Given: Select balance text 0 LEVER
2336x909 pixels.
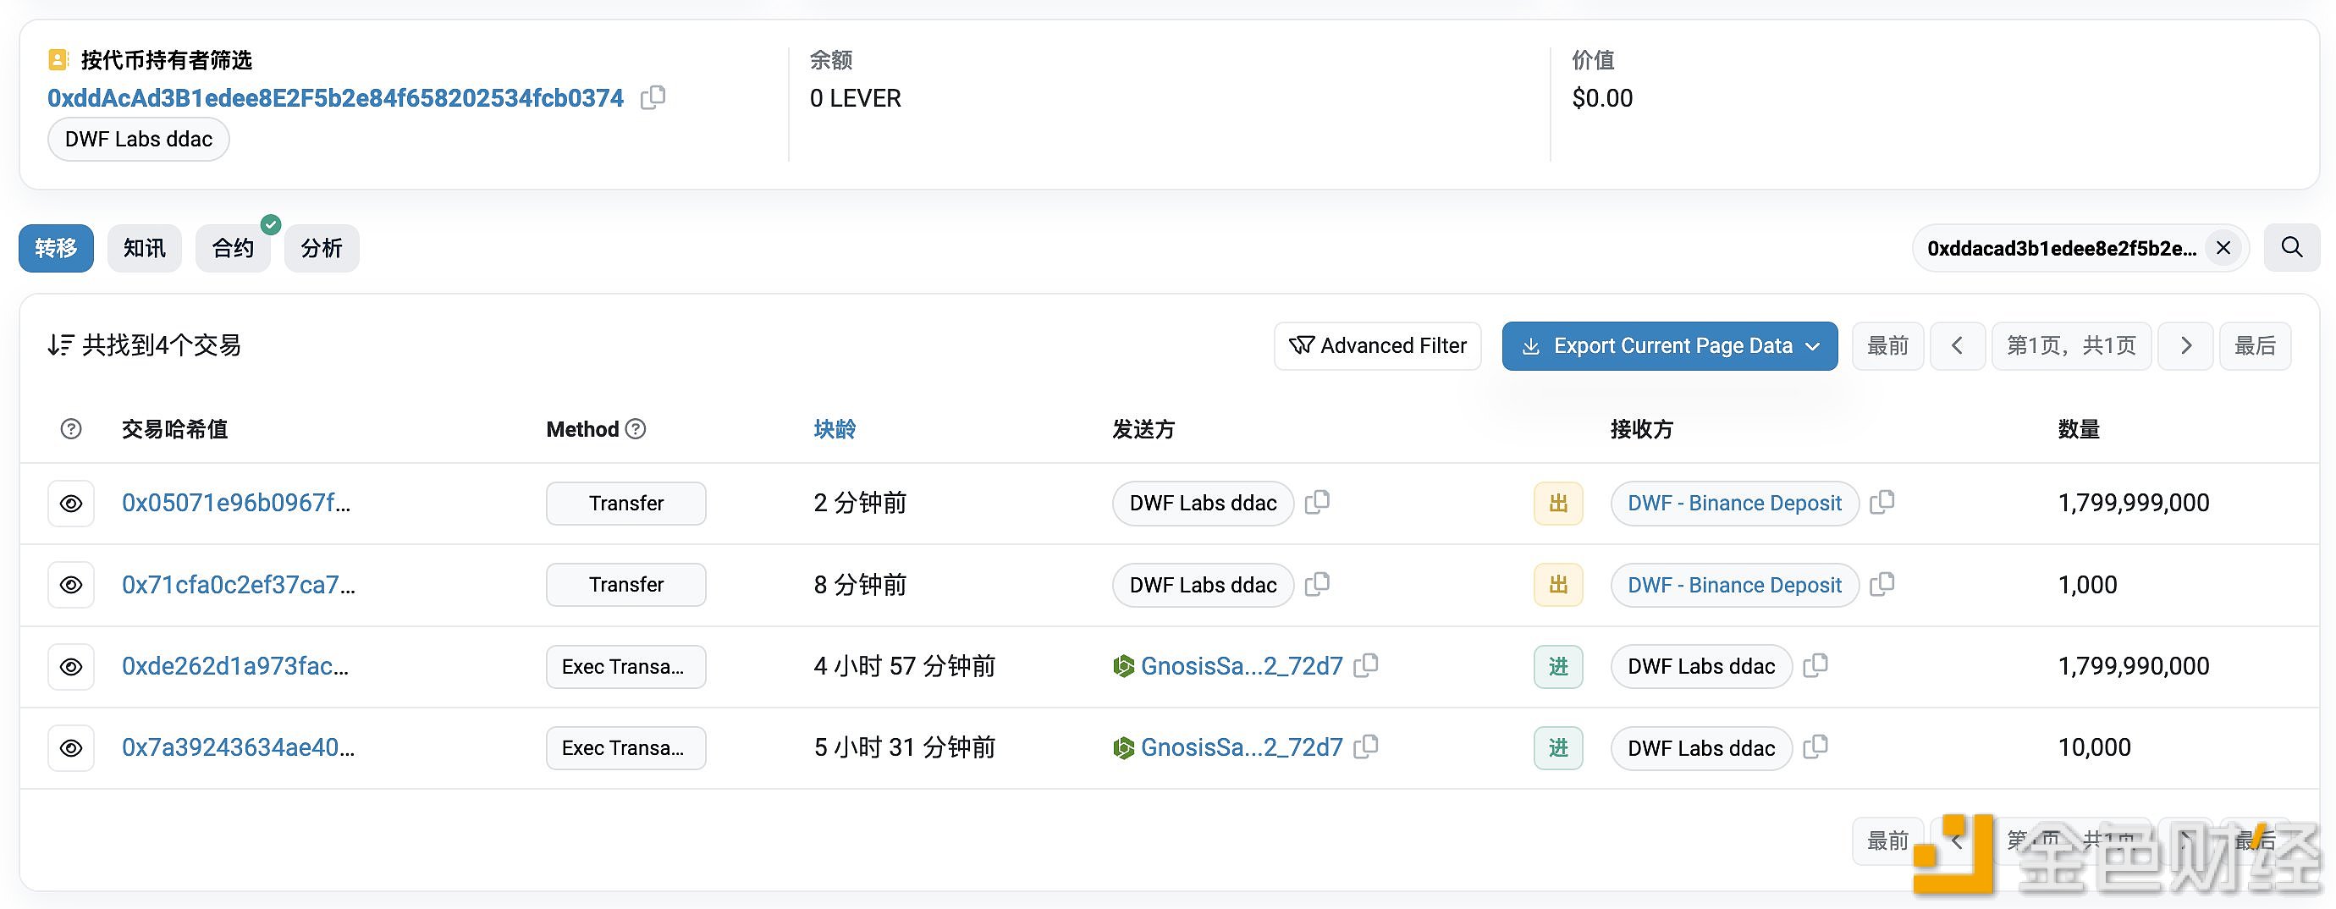Looking at the screenshot, I should click(855, 98).
